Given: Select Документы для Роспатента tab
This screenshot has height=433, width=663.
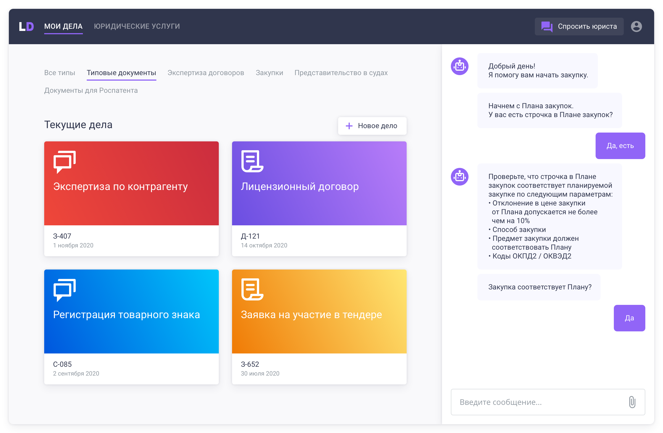Looking at the screenshot, I should 91,91.
